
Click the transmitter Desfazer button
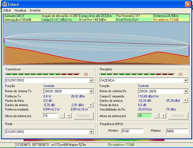click(84, 116)
